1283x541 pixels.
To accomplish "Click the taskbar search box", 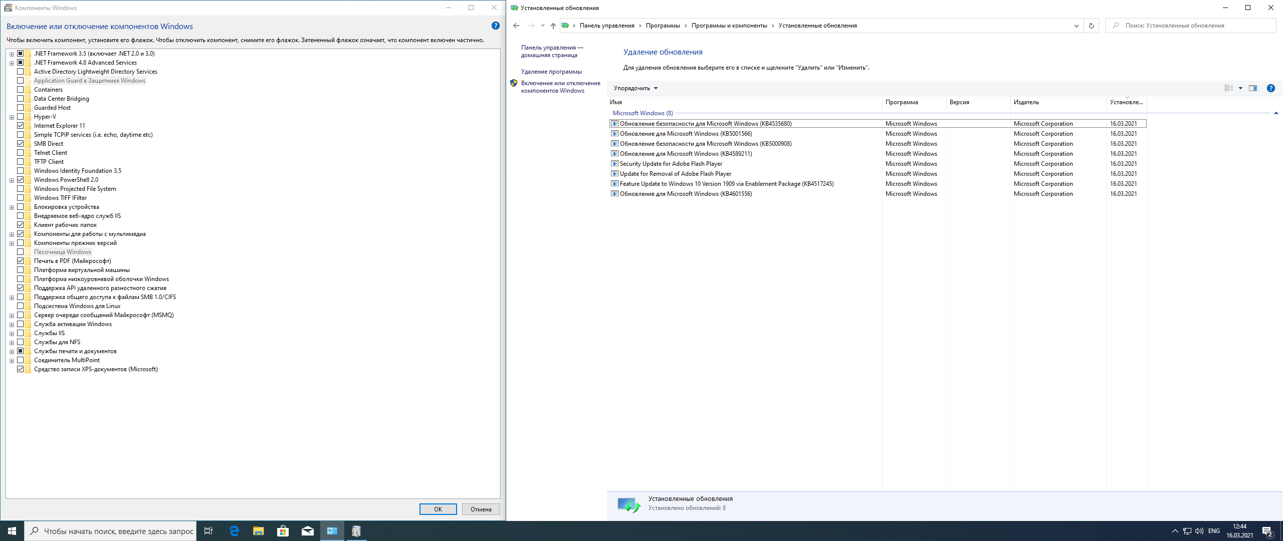I will [110, 531].
